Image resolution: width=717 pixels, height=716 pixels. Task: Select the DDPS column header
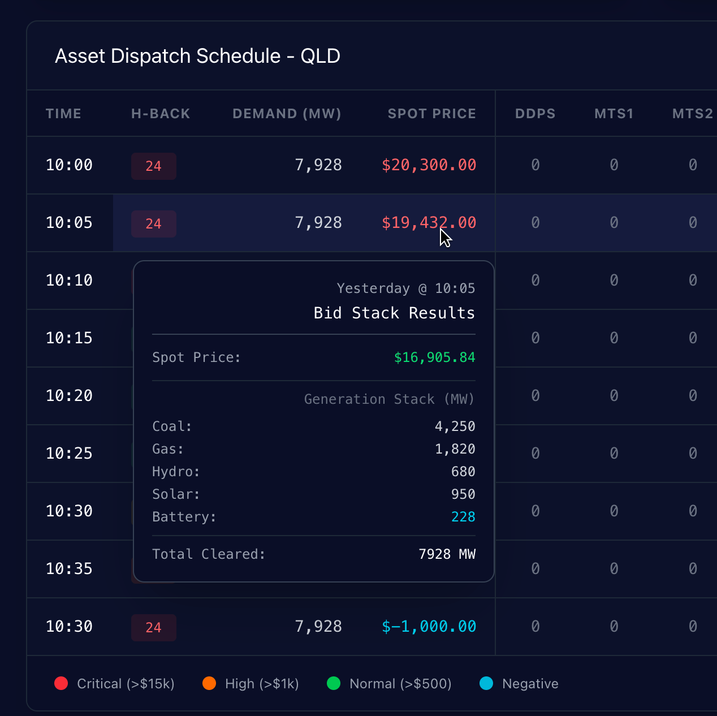(x=535, y=114)
